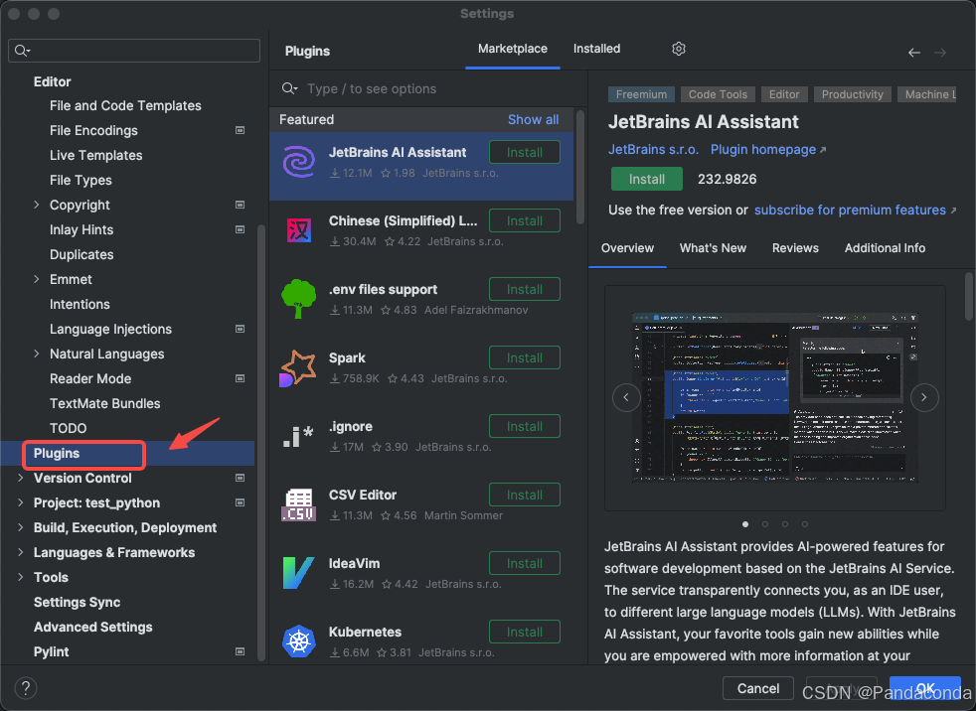
Task: Open Advanced Settings page
Action: [92, 627]
